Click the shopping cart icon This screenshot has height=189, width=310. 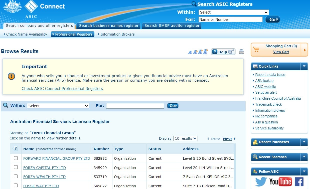pyautogui.click(x=256, y=49)
